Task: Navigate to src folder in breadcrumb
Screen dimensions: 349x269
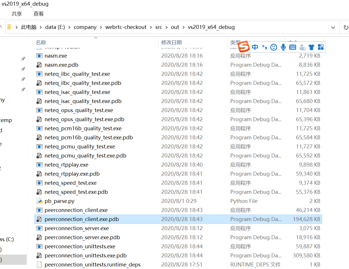Action: click(x=159, y=27)
